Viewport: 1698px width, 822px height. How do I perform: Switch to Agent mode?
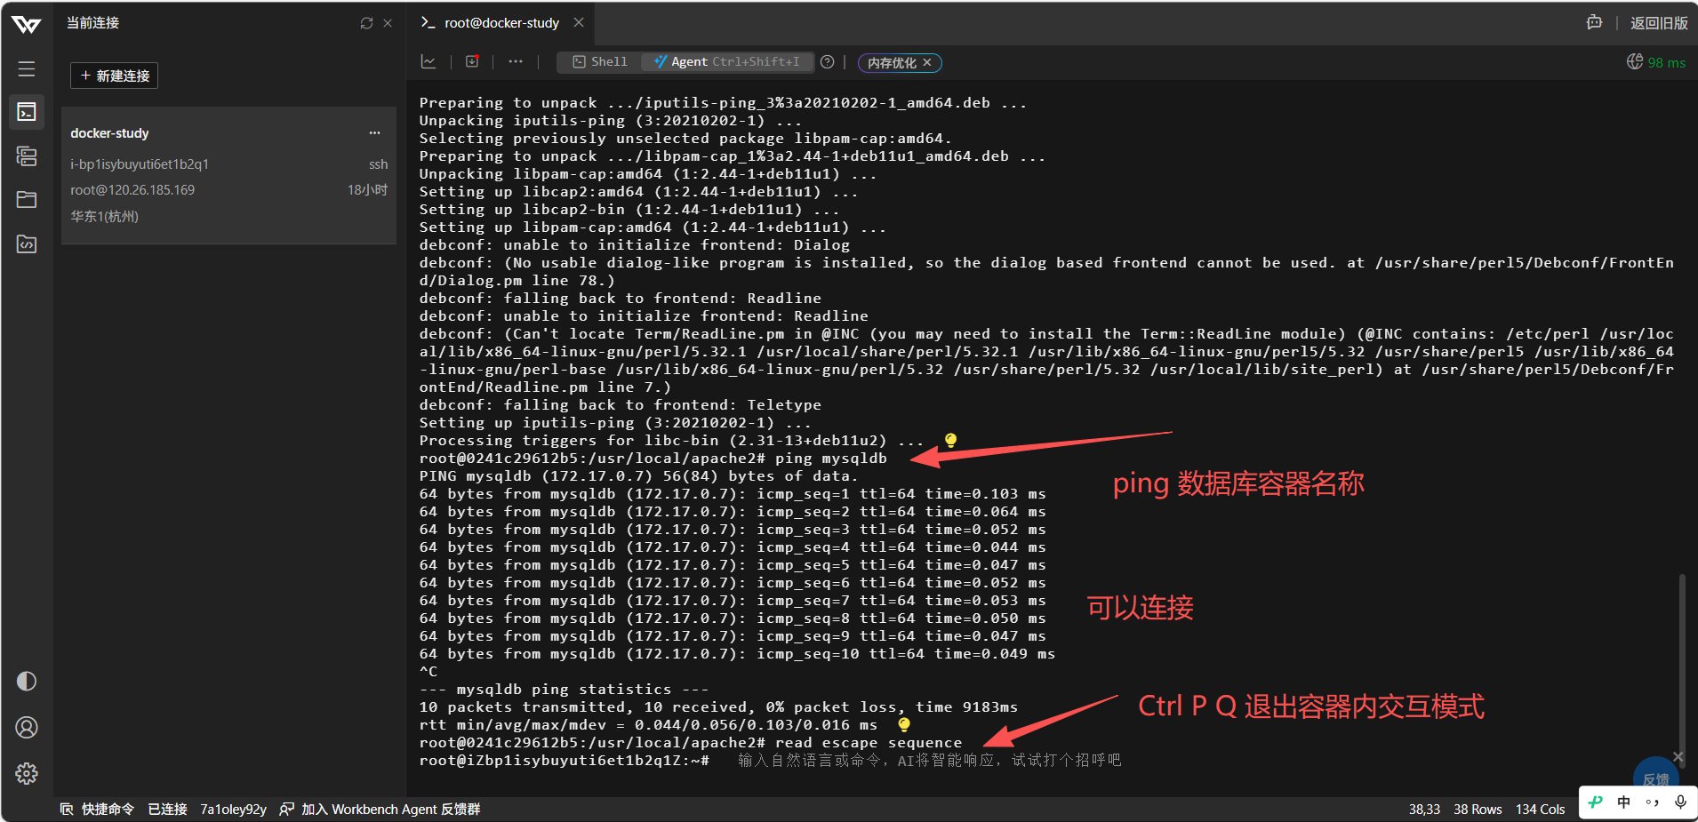(726, 62)
